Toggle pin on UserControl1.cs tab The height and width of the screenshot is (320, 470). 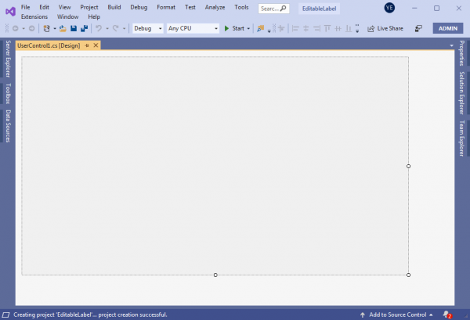88,45
